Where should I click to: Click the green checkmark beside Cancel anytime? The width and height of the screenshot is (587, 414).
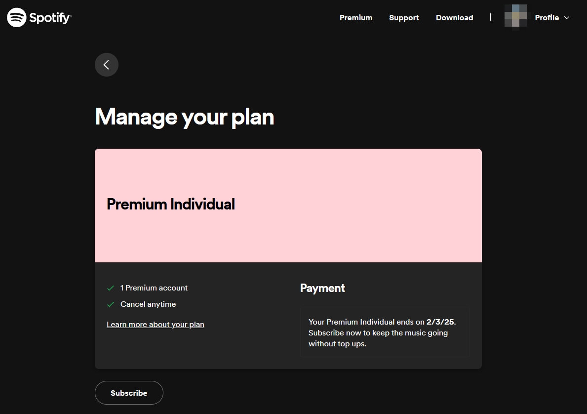(111, 304)
